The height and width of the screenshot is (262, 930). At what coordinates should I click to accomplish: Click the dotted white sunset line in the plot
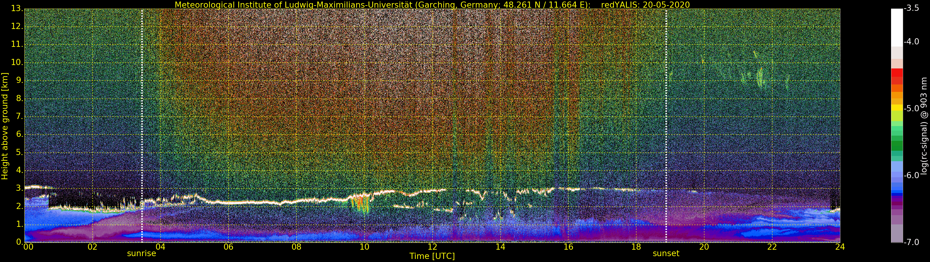666,125
